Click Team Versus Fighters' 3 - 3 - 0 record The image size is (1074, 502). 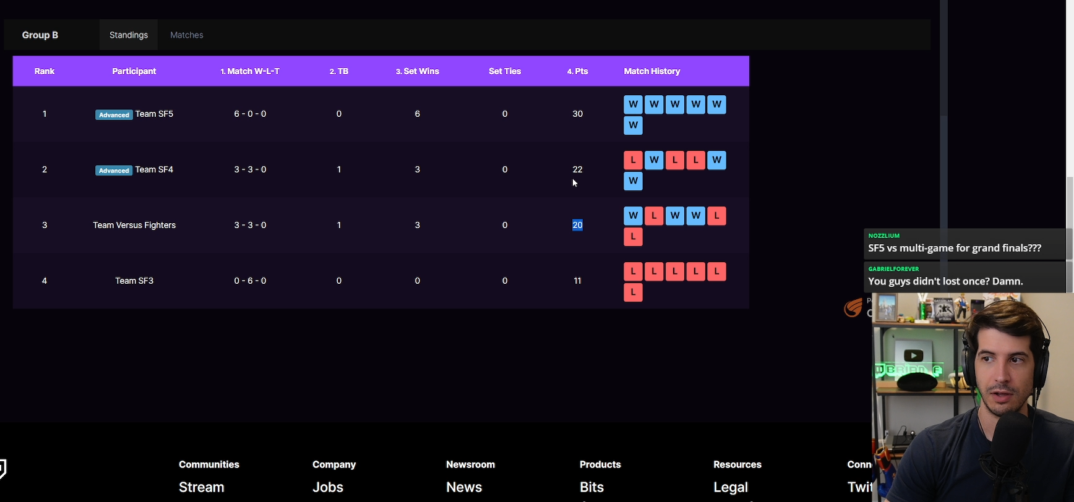click(x=250, y=225)
